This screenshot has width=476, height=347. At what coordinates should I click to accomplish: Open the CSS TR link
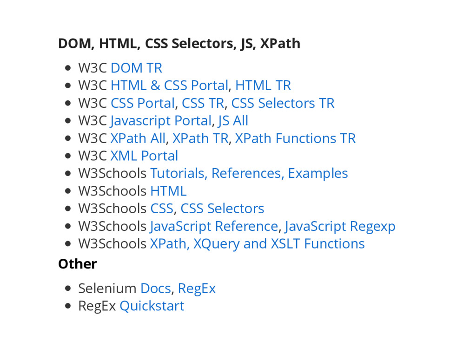(x=203, y=103)
